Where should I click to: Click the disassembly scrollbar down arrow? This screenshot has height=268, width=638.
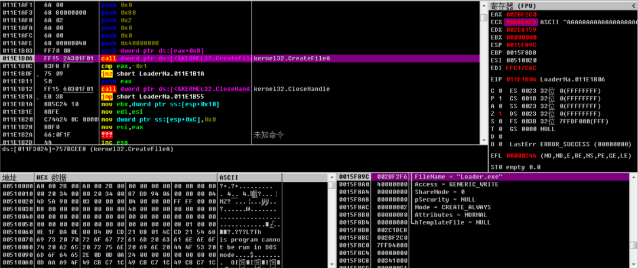(483, 139)
